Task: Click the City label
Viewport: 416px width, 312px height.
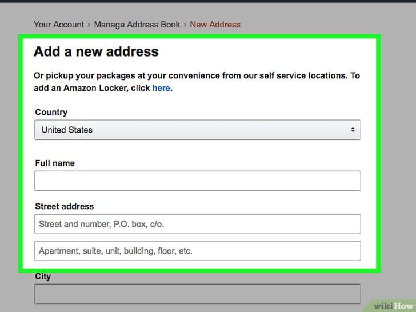Action: (43, 277)
